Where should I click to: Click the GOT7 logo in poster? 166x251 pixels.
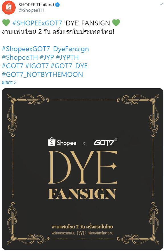[105, 142]
